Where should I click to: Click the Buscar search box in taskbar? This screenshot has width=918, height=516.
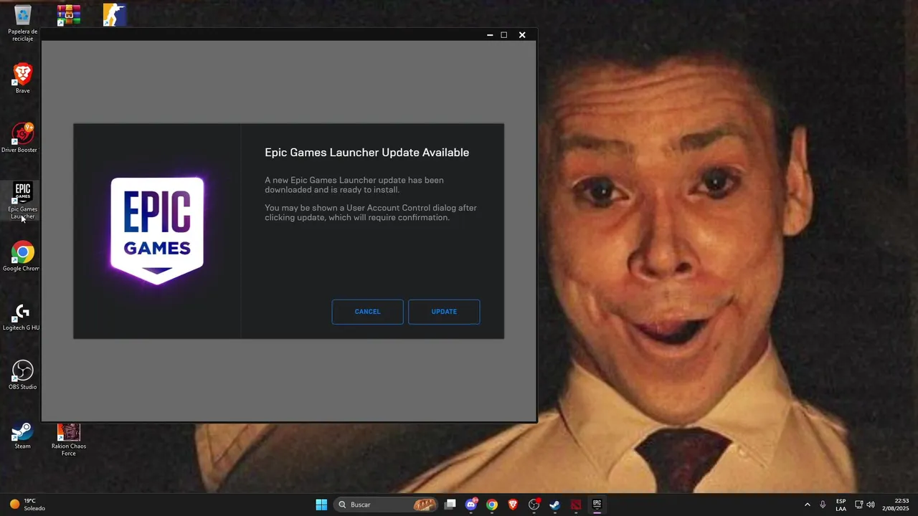pos(387,505)
